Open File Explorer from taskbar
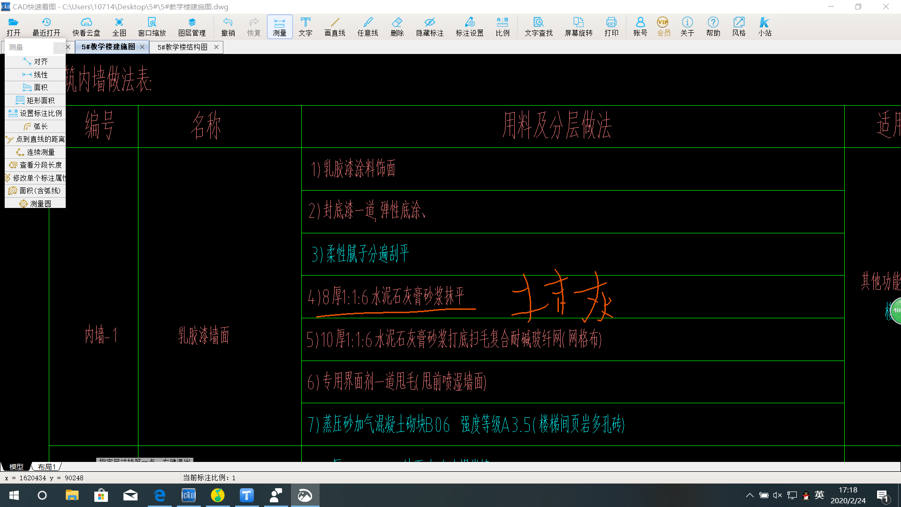This screenshot has width=901, height=507. tap(72, 495)
